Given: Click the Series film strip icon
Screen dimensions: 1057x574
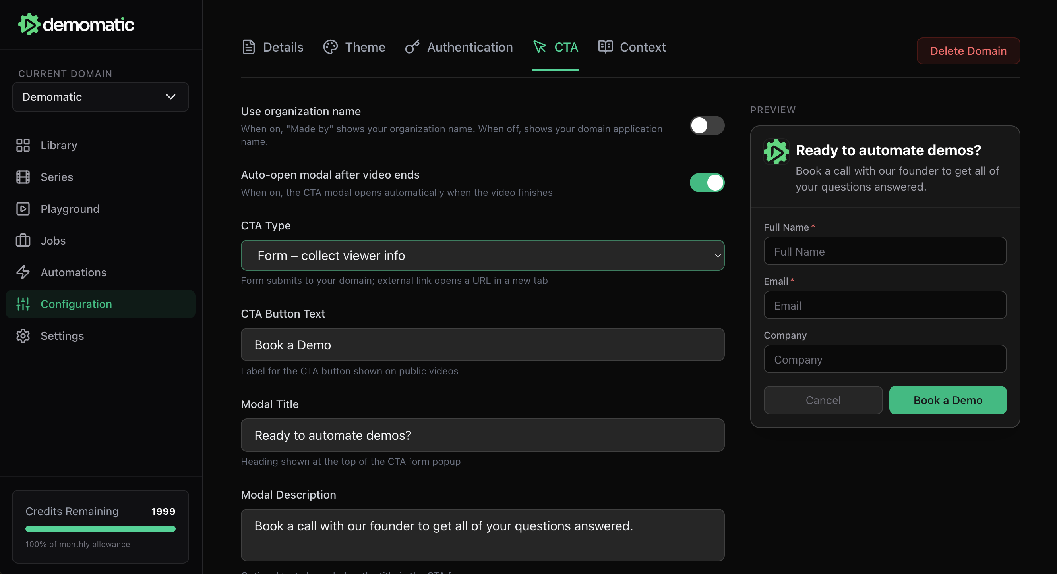Looking at the screenshot, I should 23,177.
